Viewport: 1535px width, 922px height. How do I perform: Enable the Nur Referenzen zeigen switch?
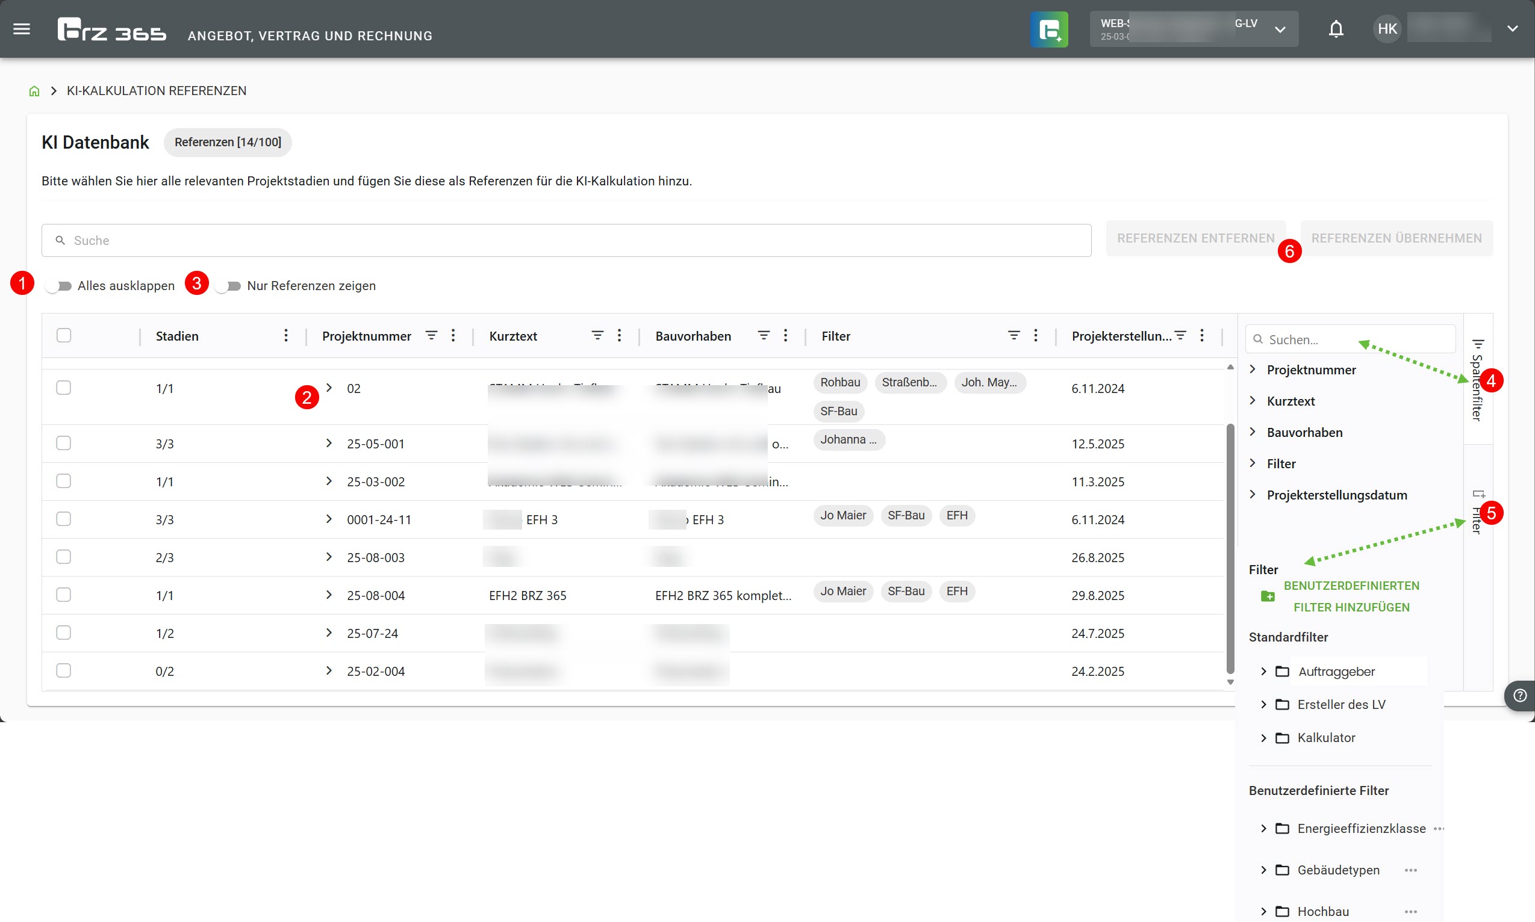(x=228, y=286)
